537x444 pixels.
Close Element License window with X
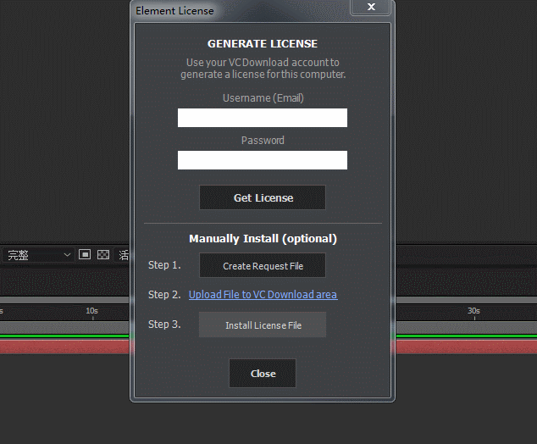click(371, 8)
